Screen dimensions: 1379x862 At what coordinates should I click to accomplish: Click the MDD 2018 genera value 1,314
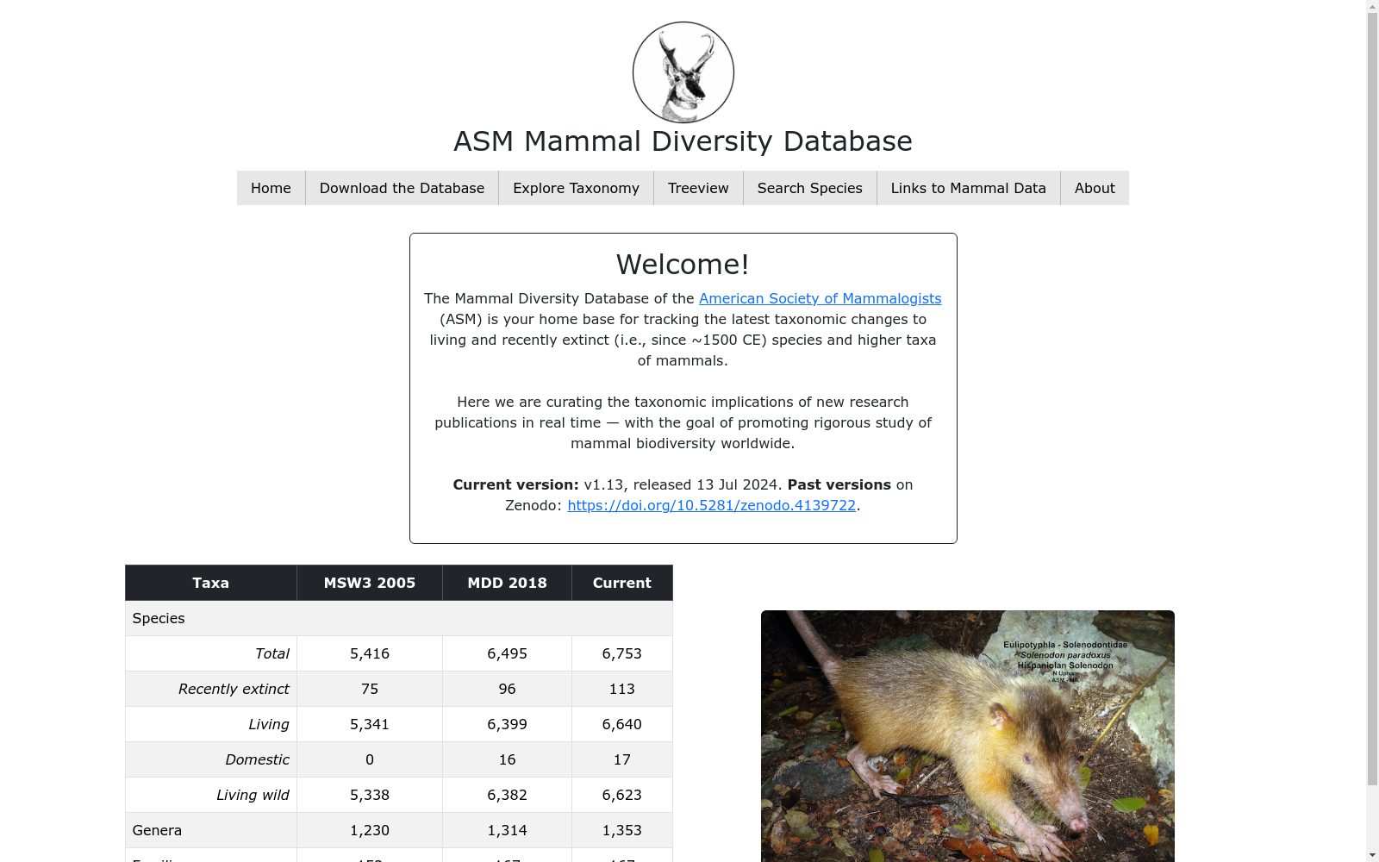tap(507, 830)
